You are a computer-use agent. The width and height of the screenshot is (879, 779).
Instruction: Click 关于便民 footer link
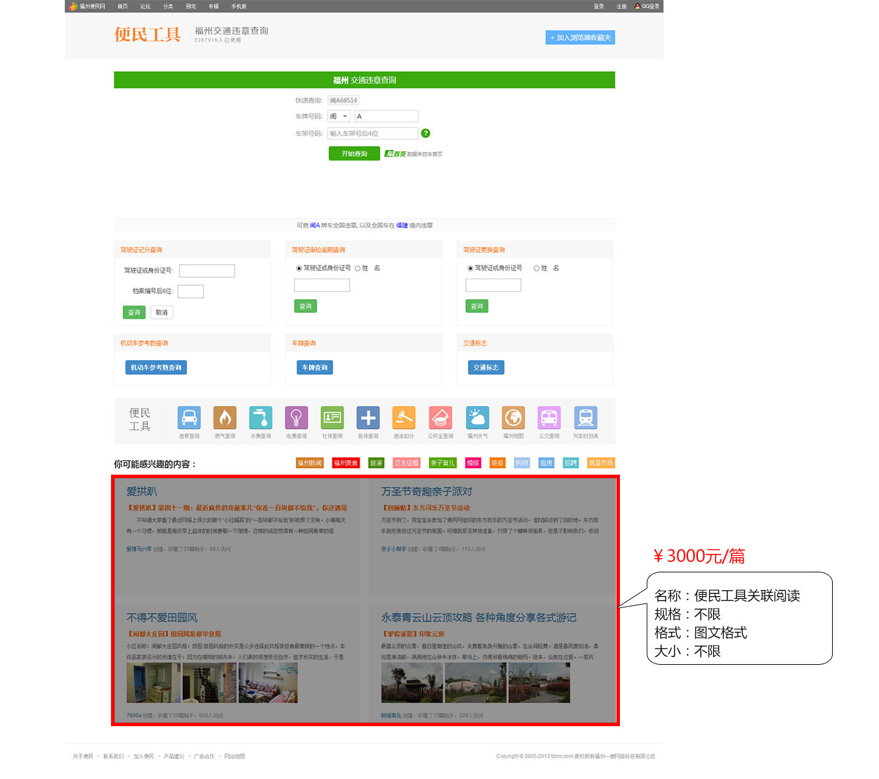(x=83, y=757)
